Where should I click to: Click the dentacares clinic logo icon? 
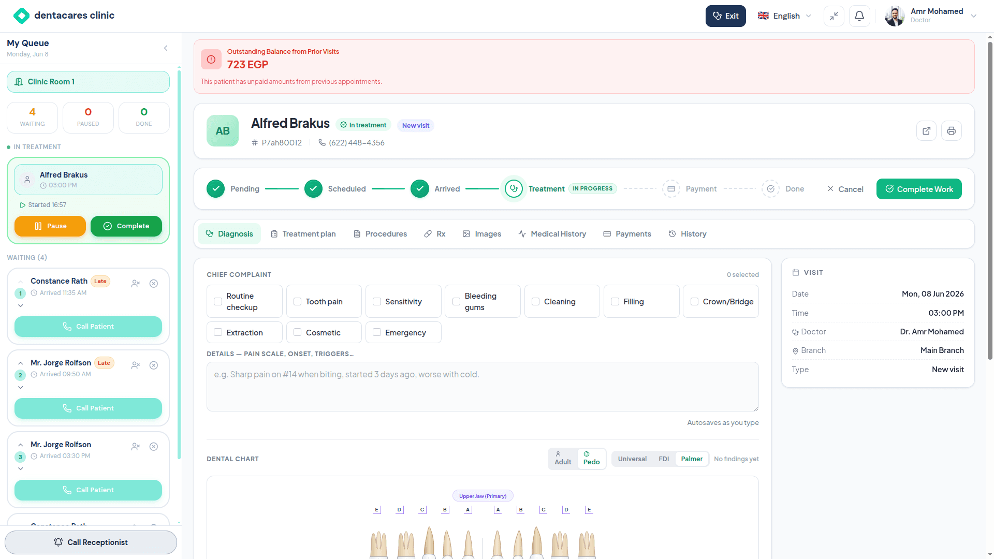coord(21,16)
